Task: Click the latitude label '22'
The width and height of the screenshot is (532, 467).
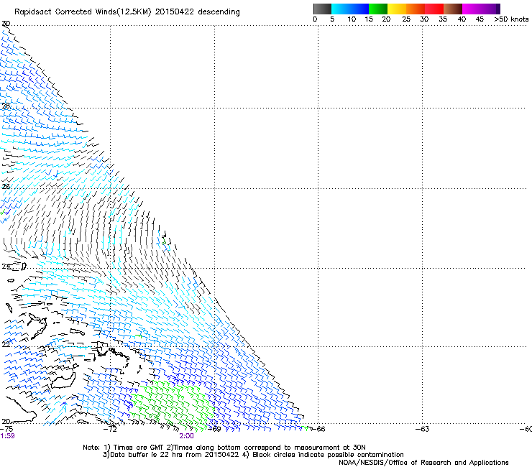Action: (x=6, y=344)
